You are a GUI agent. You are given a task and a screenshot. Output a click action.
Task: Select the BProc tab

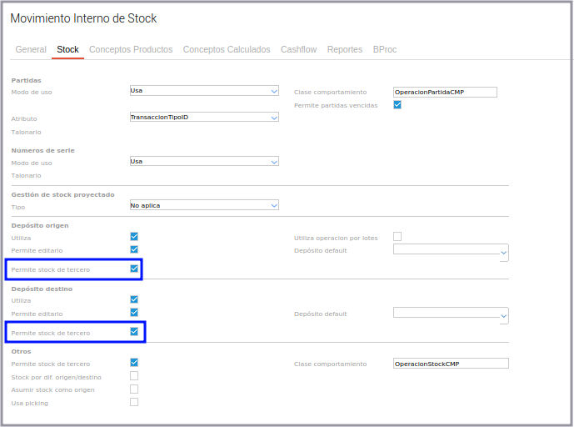385,50
